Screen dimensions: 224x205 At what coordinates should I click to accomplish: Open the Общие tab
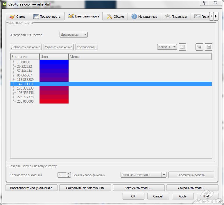point(115,17)
